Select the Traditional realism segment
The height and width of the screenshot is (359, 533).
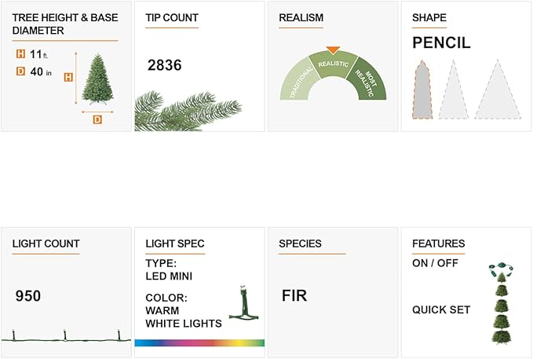[298, 80]
